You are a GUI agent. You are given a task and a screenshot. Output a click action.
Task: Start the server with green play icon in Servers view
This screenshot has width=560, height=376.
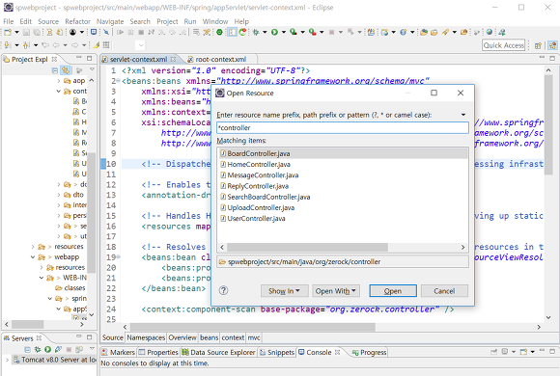click(48, 349)
